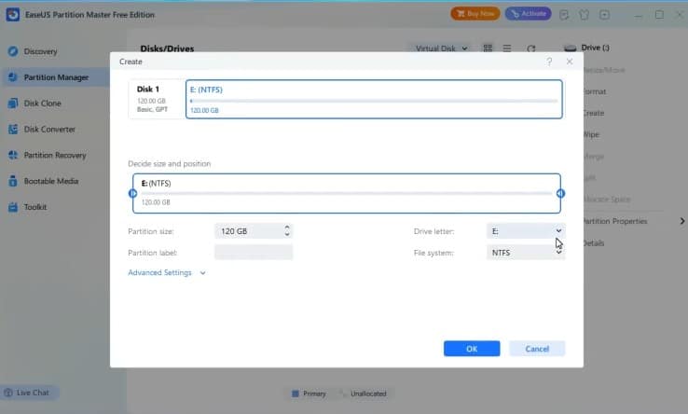The image size is (688, 414).
Task: Click the left resize handle of partition
Action: 132,194
